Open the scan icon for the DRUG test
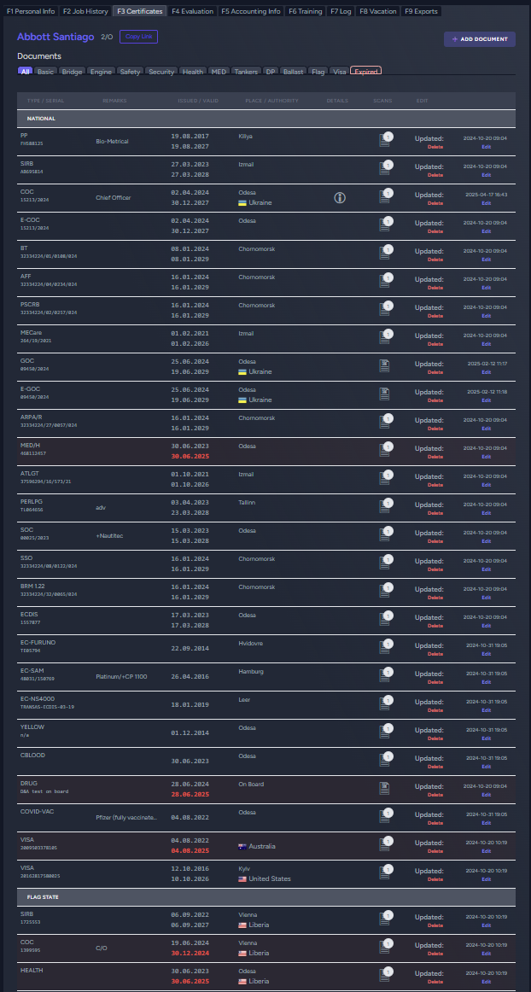 point(384,790)
